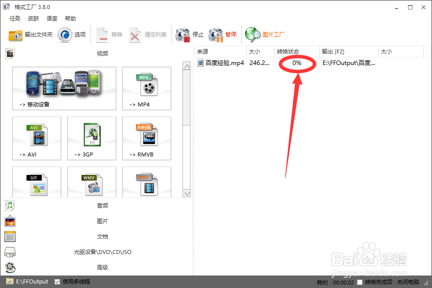Choose the -> RMVB conversion tile
432x288 pixels.
pos(146,138)
